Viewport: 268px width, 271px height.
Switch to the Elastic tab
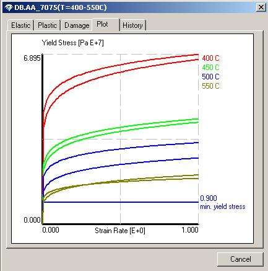click(x=20, y=25)
